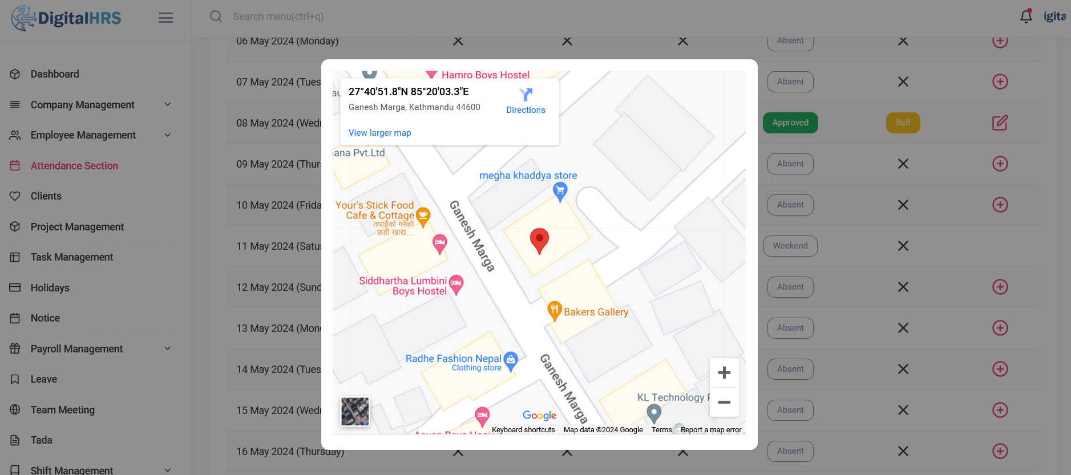Image resolution: width=1071 pixels, height=475 pixels.
Task: Click the Search menu input field
Action: [x=278, y=17]
